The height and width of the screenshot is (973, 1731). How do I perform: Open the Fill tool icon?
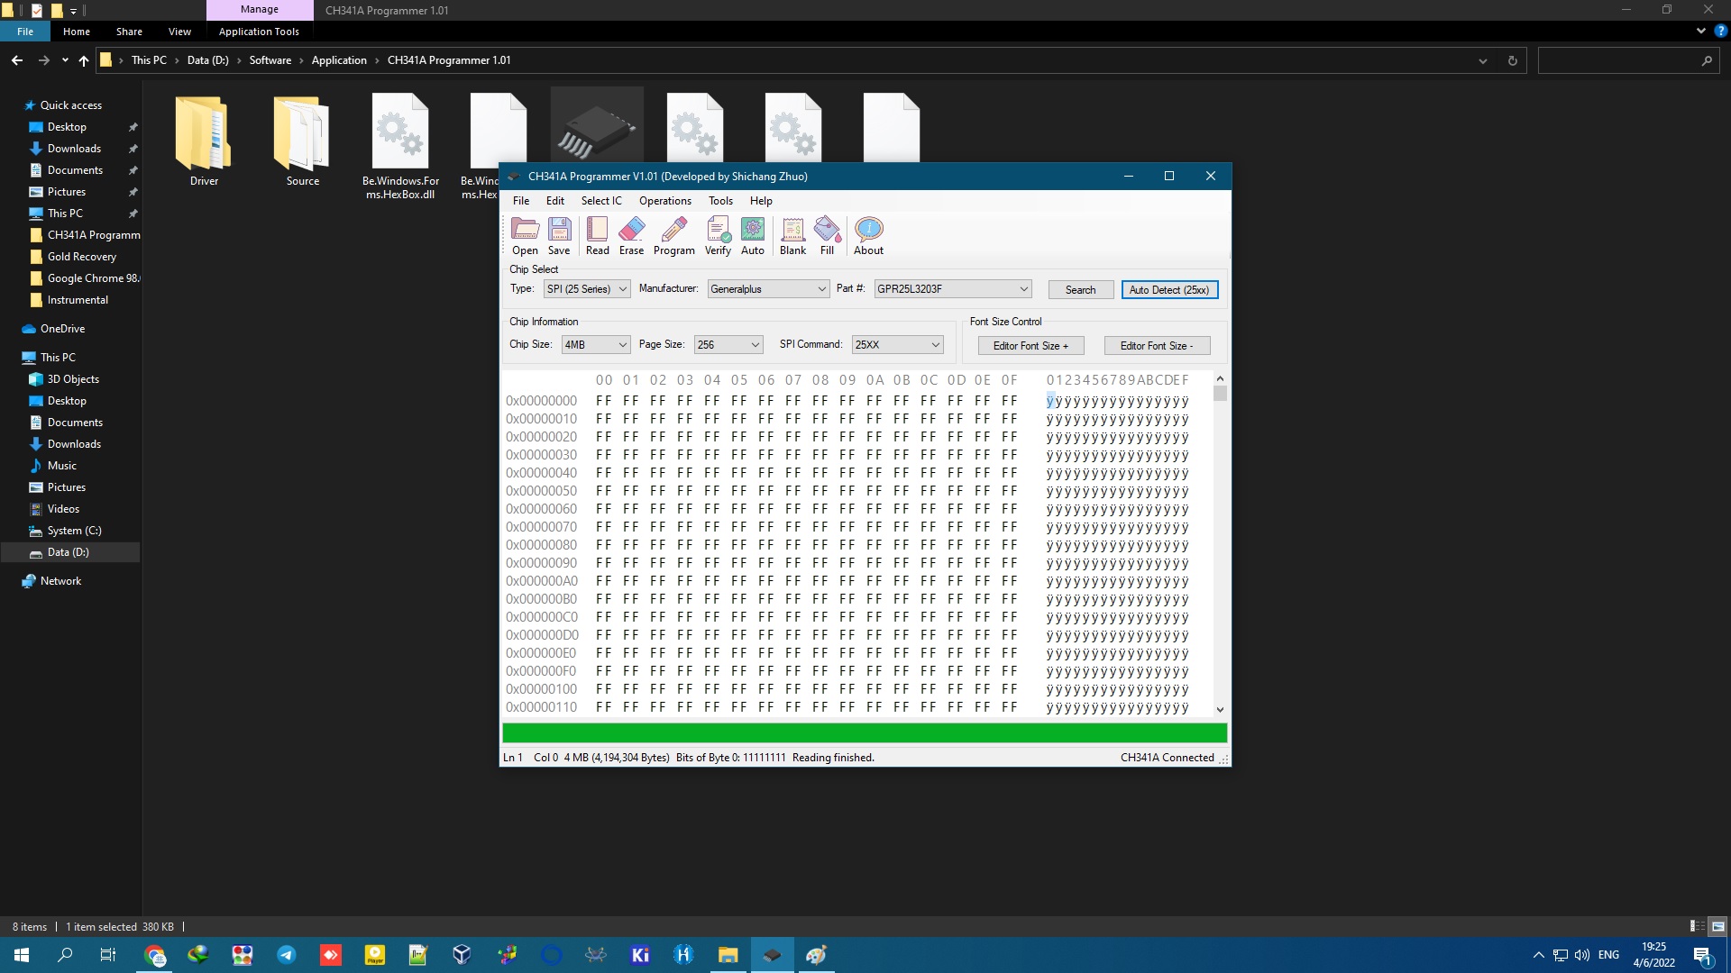coord(827,236)
